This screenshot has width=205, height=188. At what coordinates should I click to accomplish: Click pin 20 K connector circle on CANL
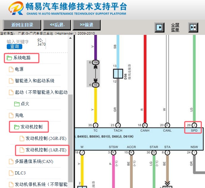[x=167, y=125]
